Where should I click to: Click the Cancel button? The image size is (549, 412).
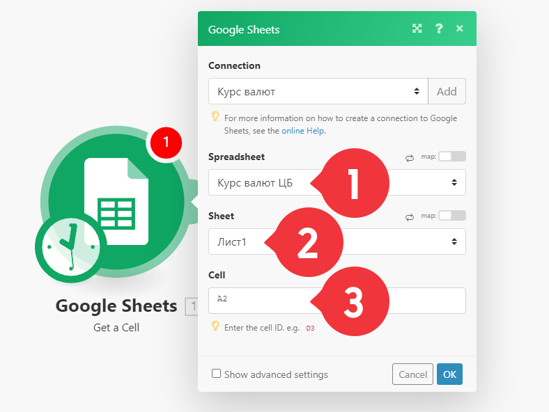[412, 374]
